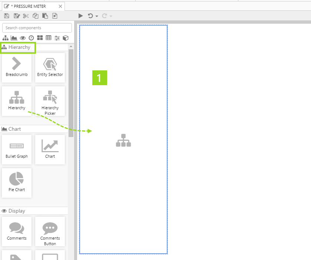Choose the Pie Chart component tile
The width and height of the screenshot is (311, 260).
[x=17, y=183]
